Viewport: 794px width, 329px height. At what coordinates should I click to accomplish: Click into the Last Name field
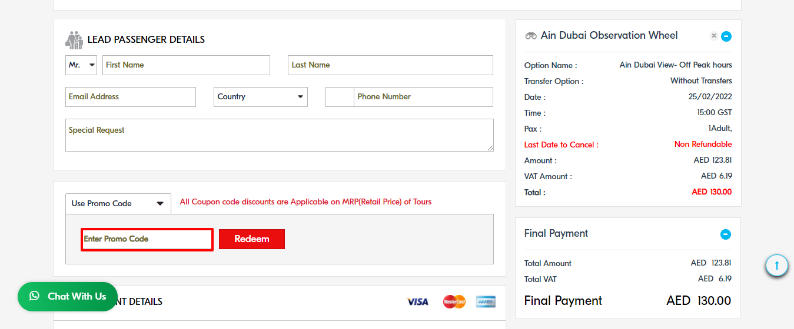390,65
